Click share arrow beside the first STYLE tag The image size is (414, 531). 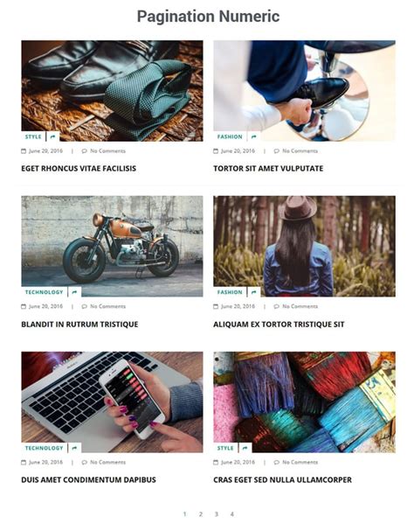(x=52, y=136)
